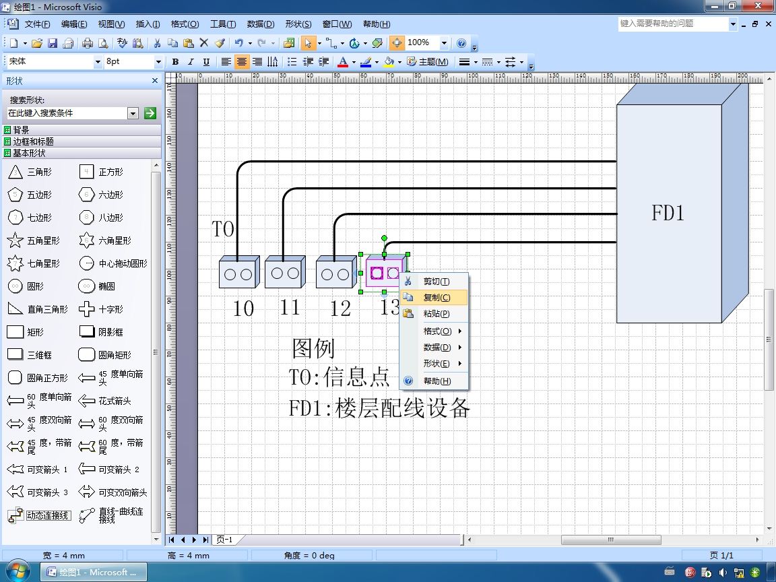Open the Line Weight dropdown arrow
This screenshot has width=776, height=582.
(x=476, y=62)
